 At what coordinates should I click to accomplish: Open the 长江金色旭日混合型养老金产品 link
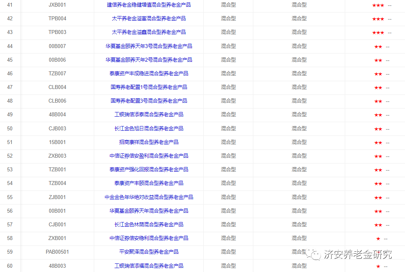coord(149,128)
